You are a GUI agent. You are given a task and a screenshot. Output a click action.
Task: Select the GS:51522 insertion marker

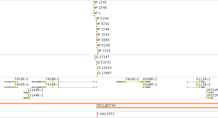click(97, 65)
